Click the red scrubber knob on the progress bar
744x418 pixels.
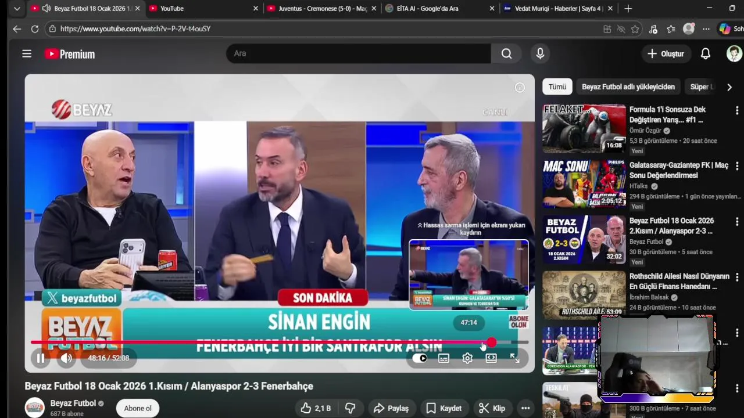click(492, 343)
